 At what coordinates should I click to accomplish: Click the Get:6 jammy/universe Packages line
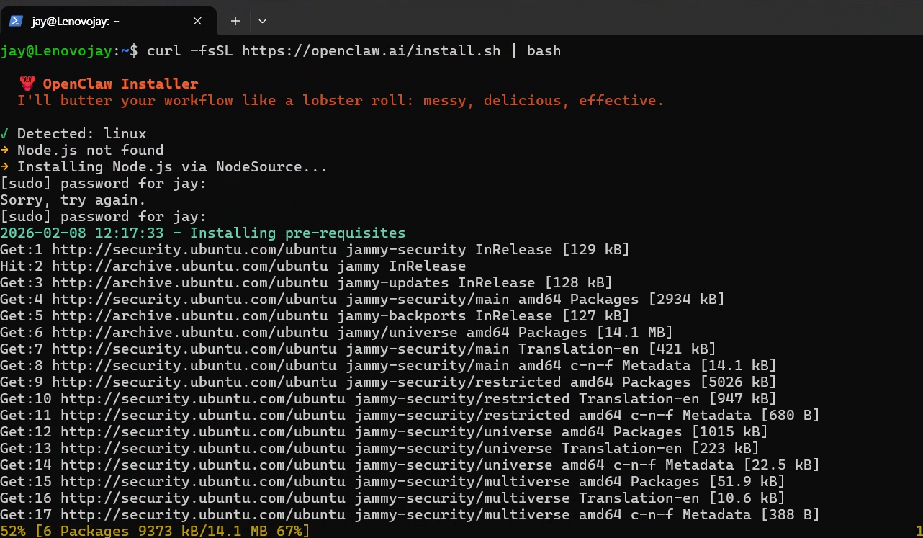pyautogui.click(x=336, y=332)
